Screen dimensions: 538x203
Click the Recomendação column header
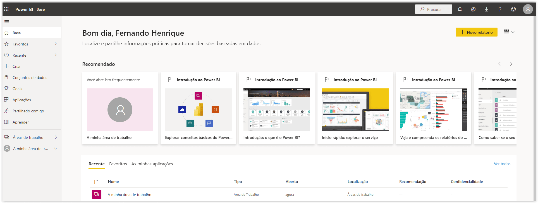point(413,182)
